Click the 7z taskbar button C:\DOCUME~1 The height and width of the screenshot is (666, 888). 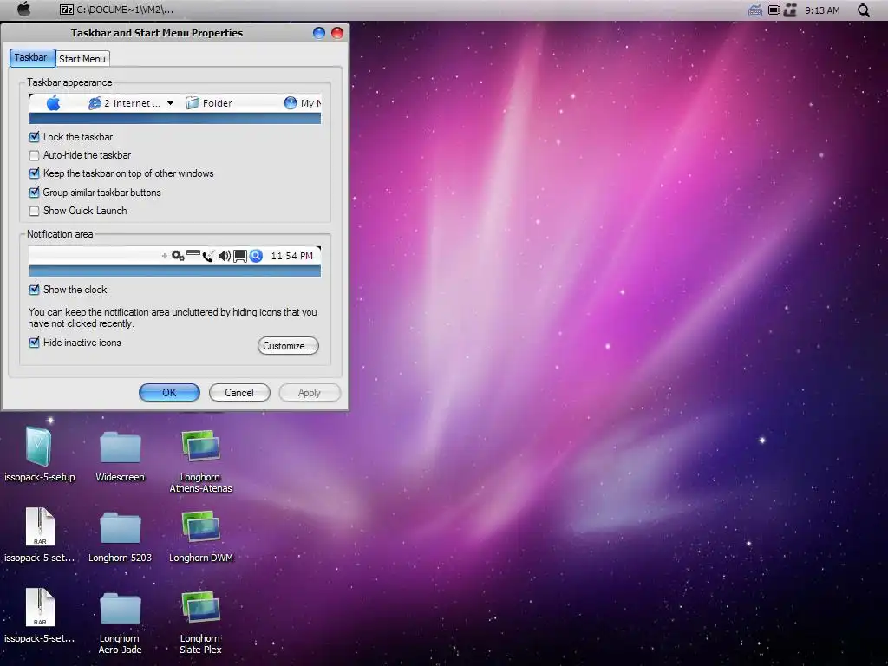pyautogui.click(x=117, y=10)
